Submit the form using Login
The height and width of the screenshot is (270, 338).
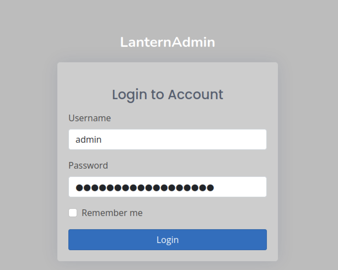[167, 240]
